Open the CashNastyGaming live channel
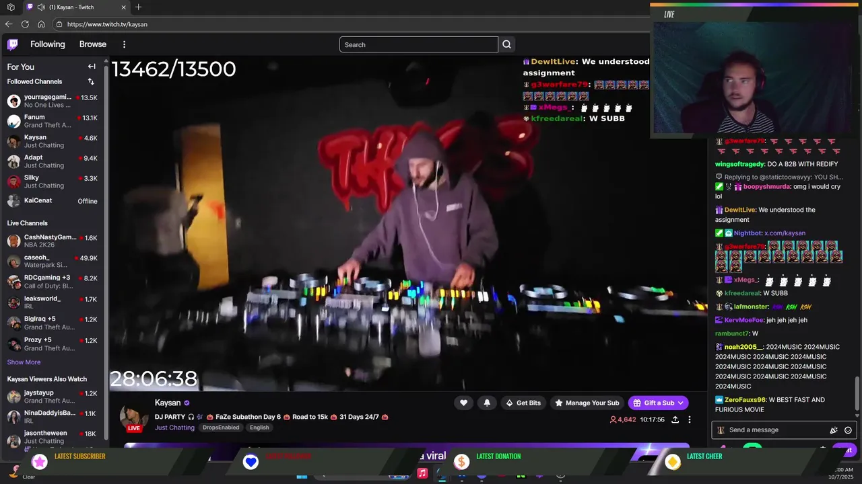Screen dimensions: 862x484 pos(53,241)
